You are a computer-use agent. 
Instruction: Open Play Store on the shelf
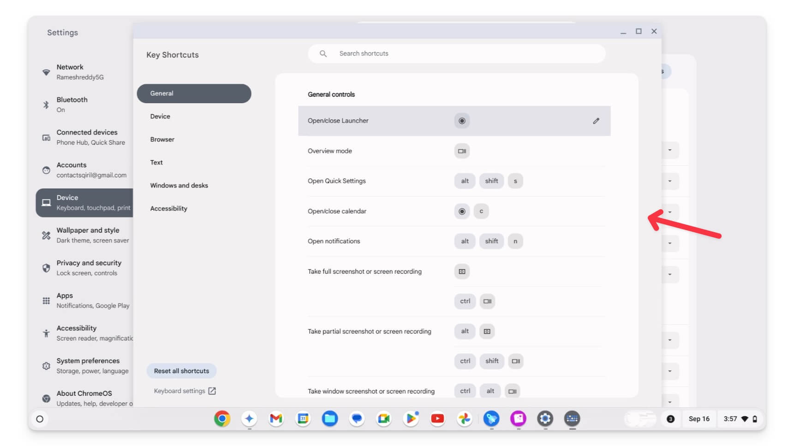click(410, 418)
